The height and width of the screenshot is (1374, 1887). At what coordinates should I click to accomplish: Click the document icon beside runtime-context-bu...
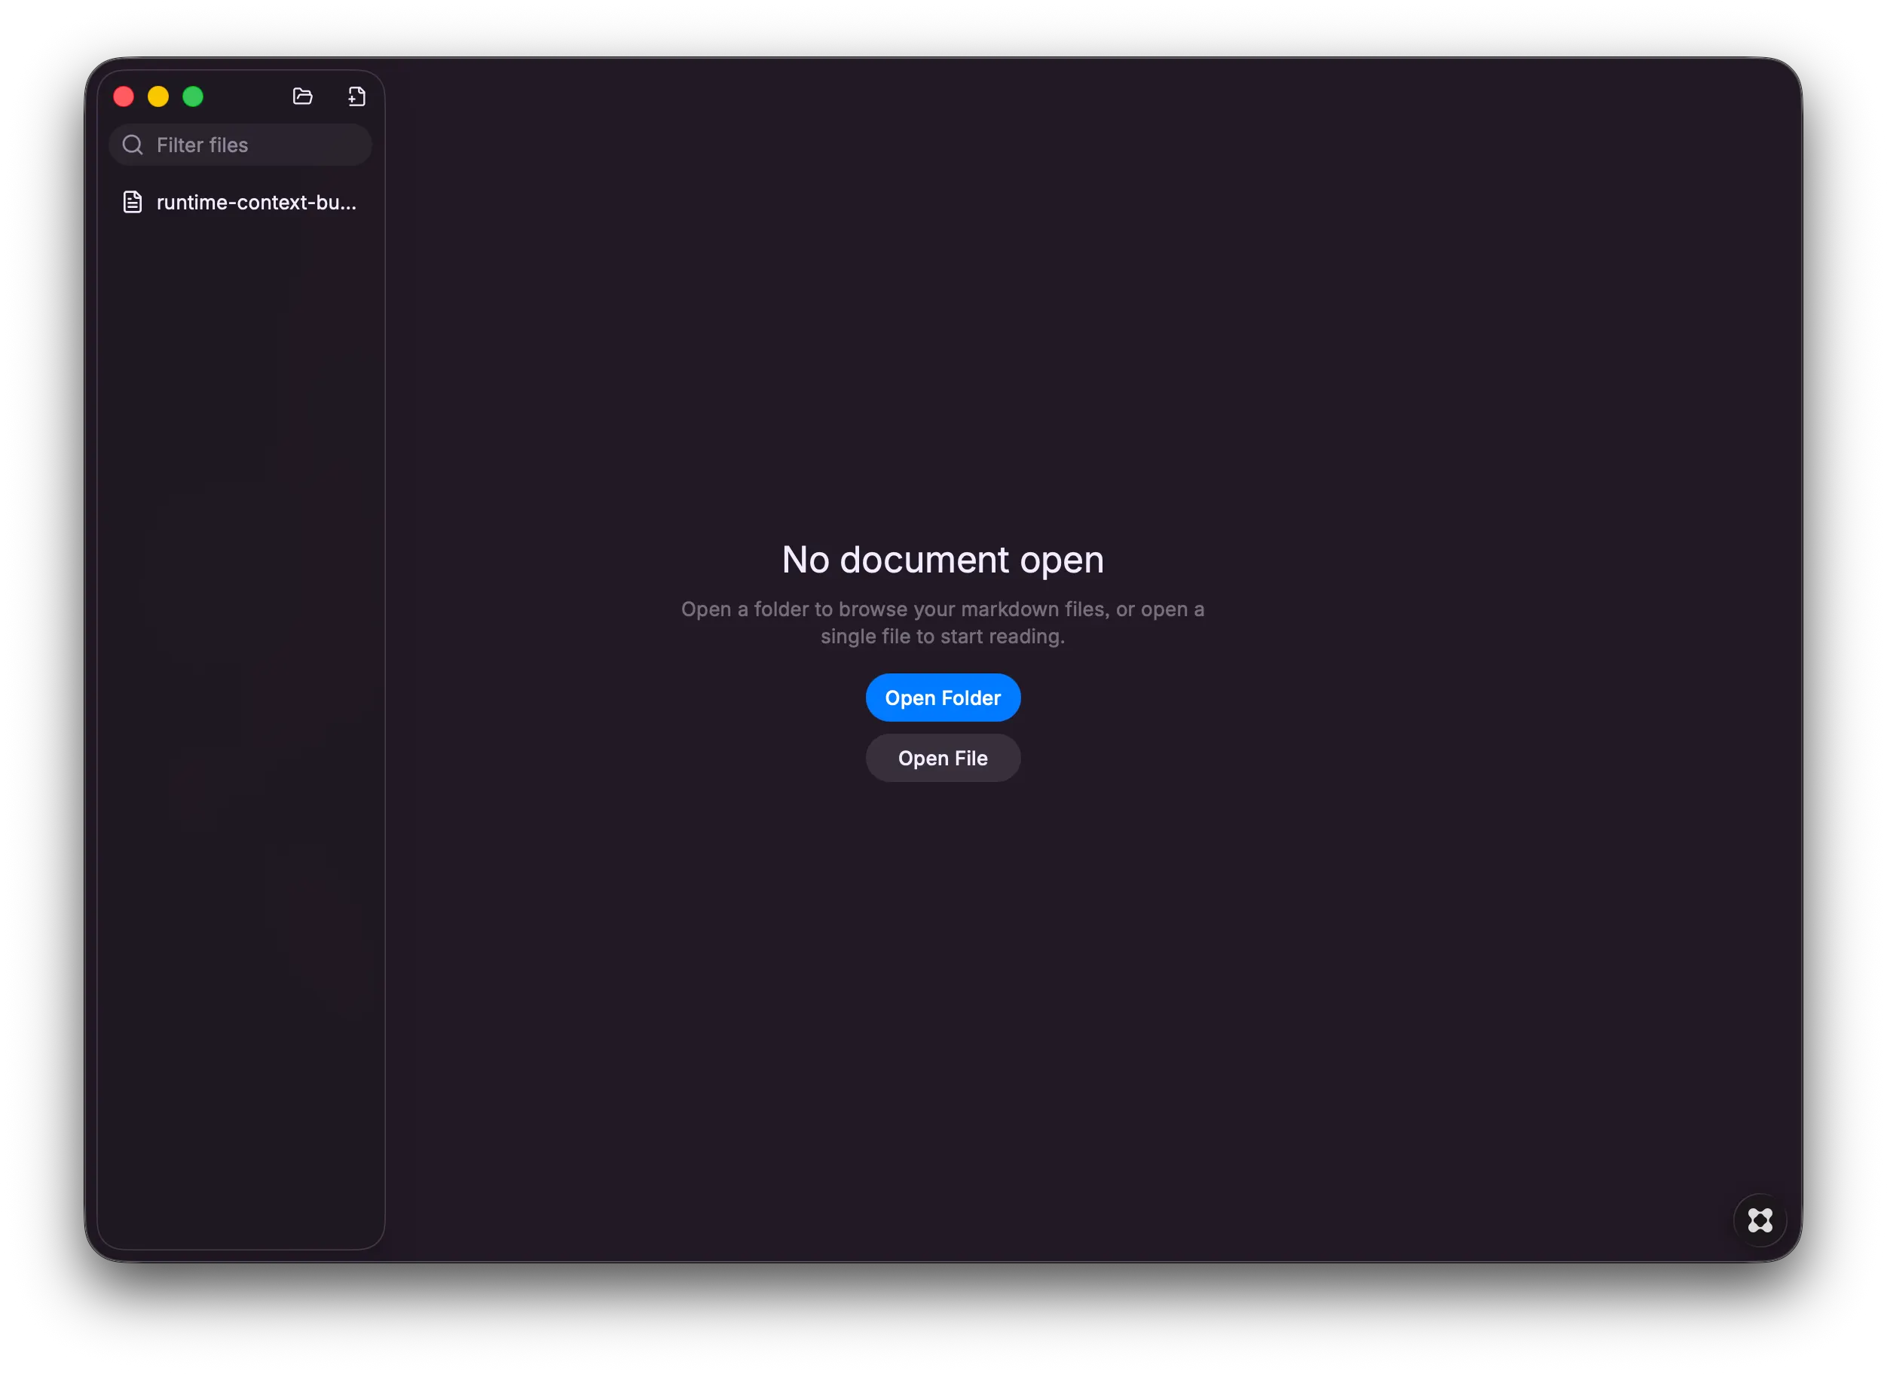click(x=133, y=202)
